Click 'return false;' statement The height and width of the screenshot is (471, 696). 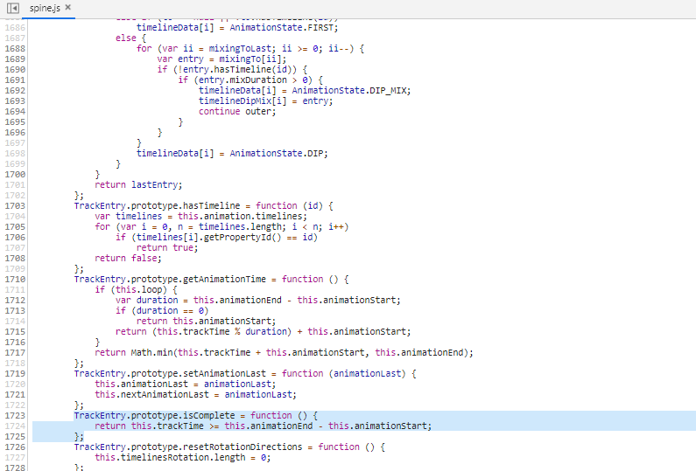click(x=128, y=259)
